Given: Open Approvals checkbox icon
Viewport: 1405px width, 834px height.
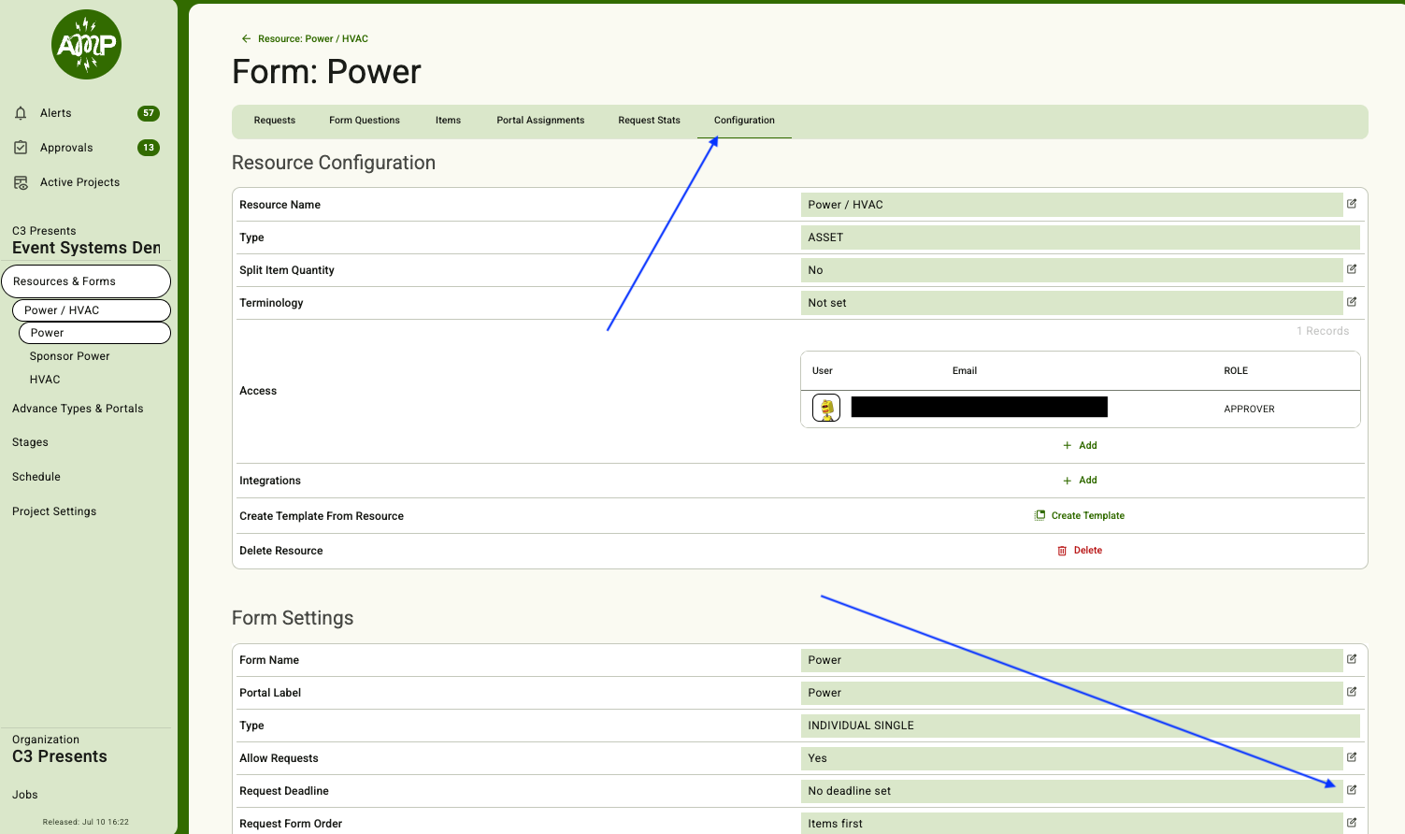Looking at the screenshot, I should [21, 148].
